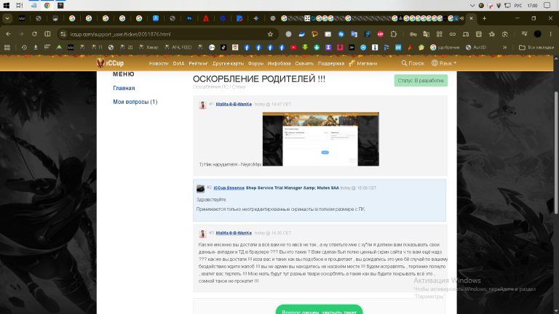Open Windows notification center
The image size is (559, 314).
pyautogui.click(x=547, y=5)
